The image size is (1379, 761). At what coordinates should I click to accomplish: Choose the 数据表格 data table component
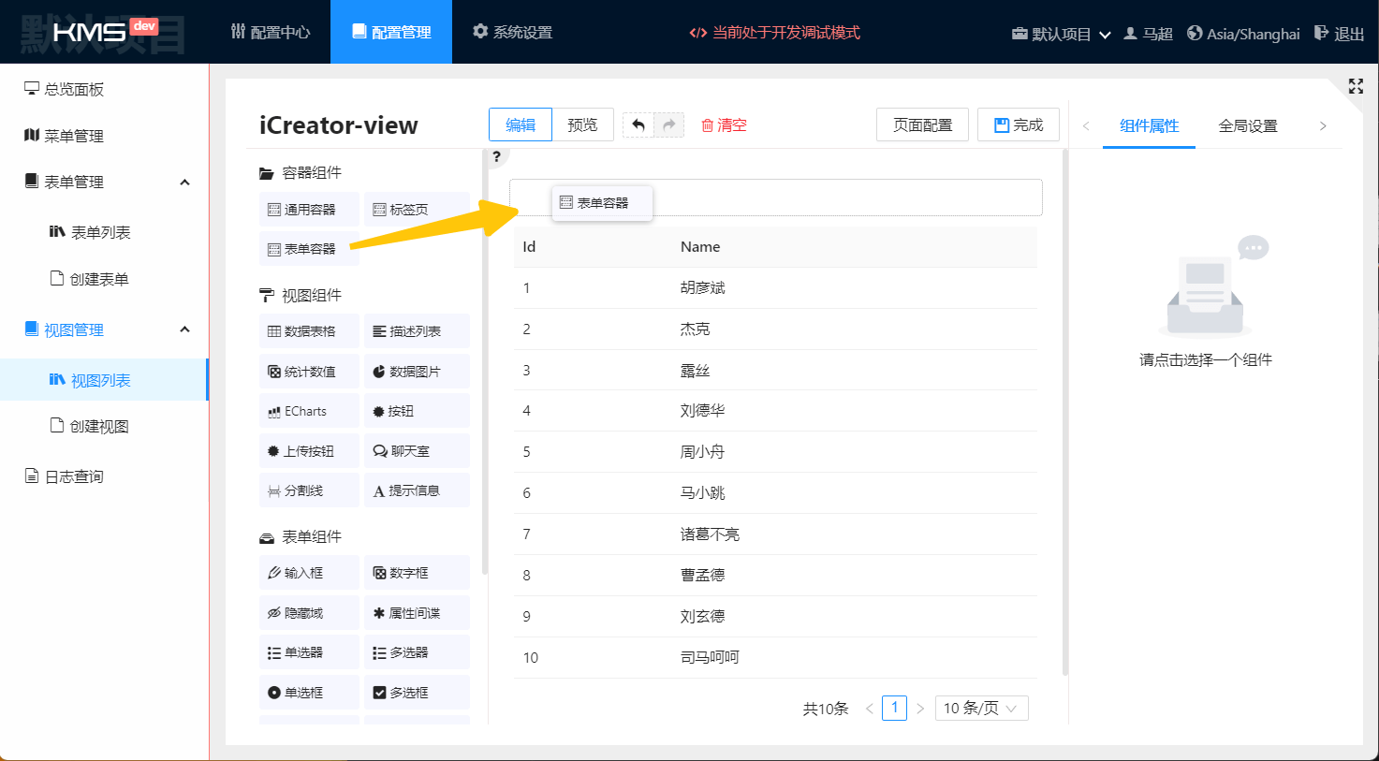tap(309, 331)
